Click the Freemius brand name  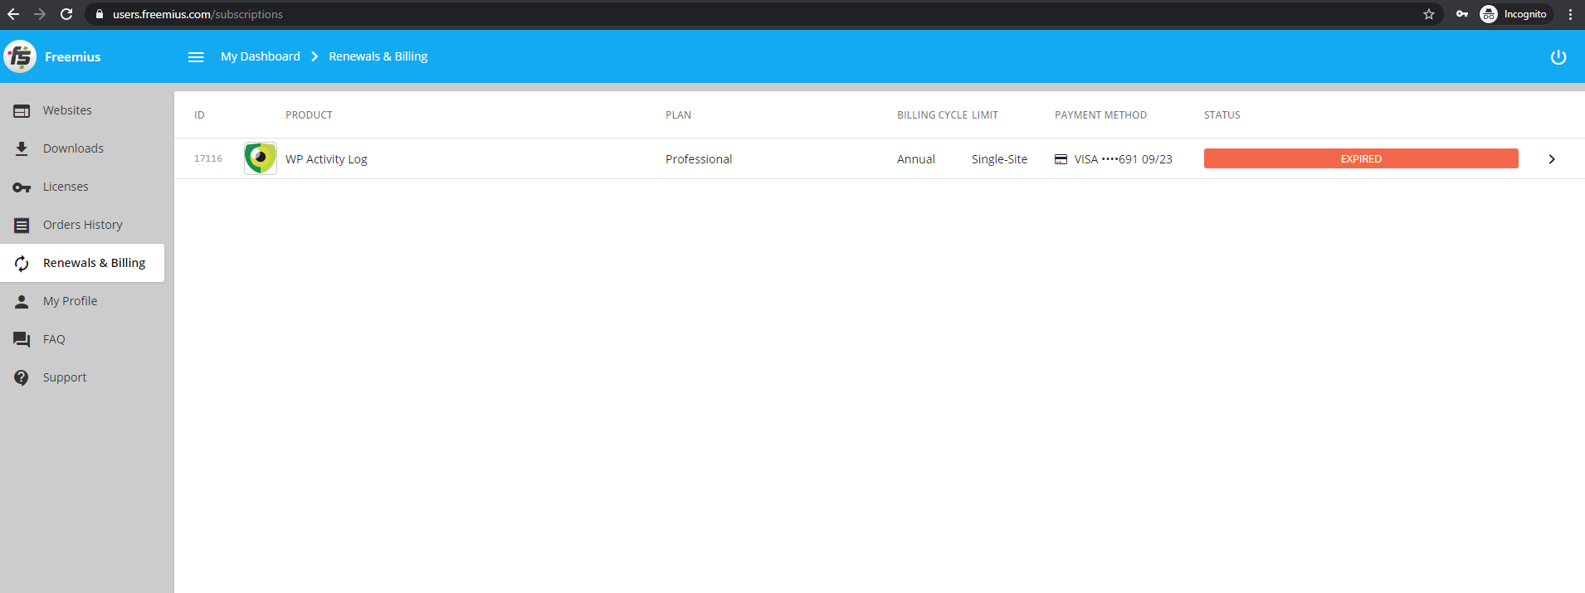click(73, 56)
